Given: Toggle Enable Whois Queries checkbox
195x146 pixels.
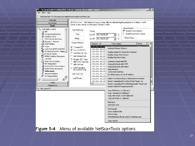Looking at the screenshot, I should [x=124, y=31].
